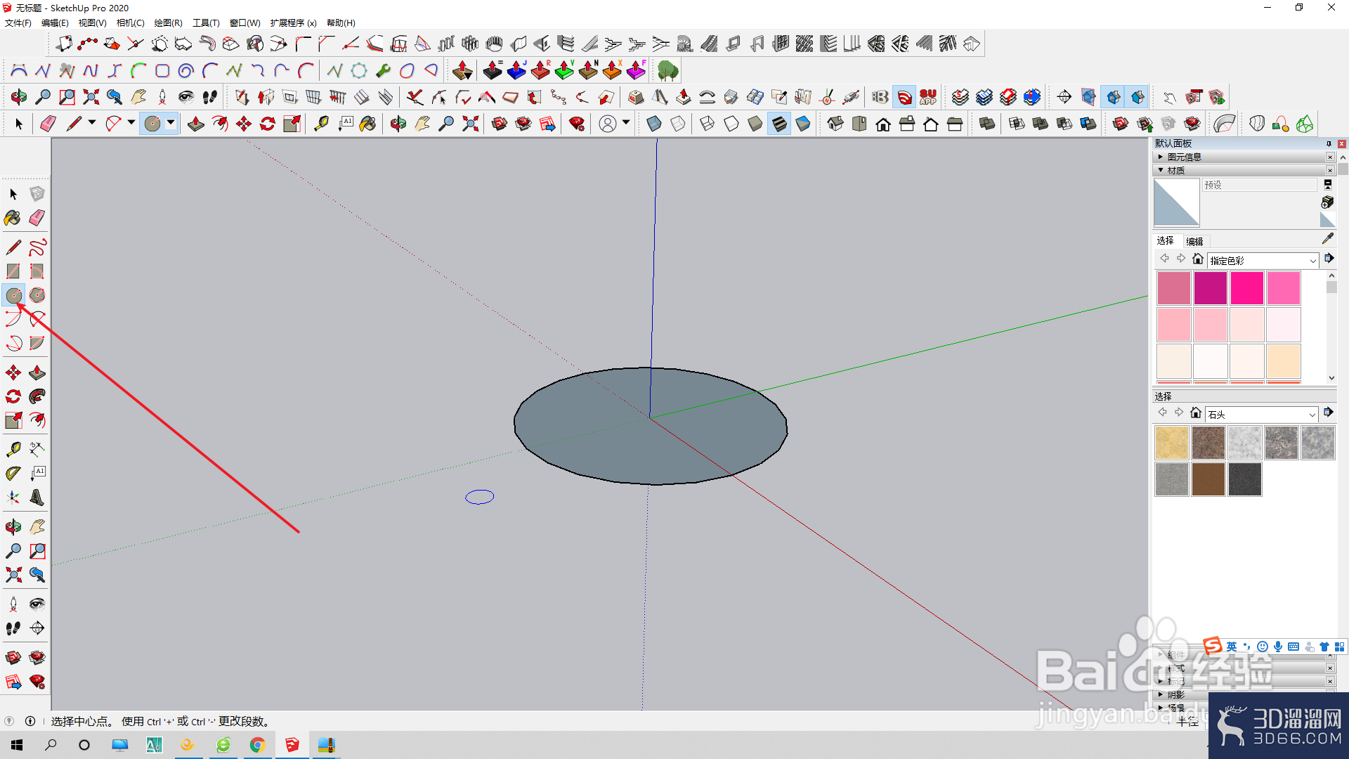
Task: Open the user account dropdown arrow
Action: (626, 123)
